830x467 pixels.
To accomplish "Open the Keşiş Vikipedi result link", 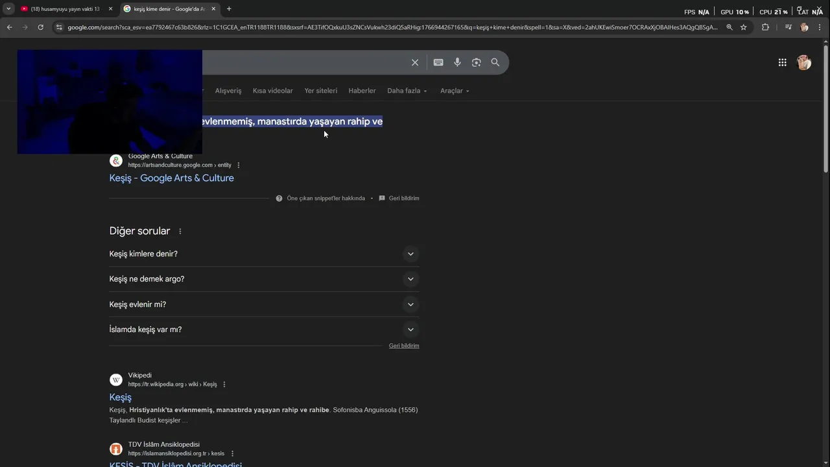I will click(x=121, y=398).
